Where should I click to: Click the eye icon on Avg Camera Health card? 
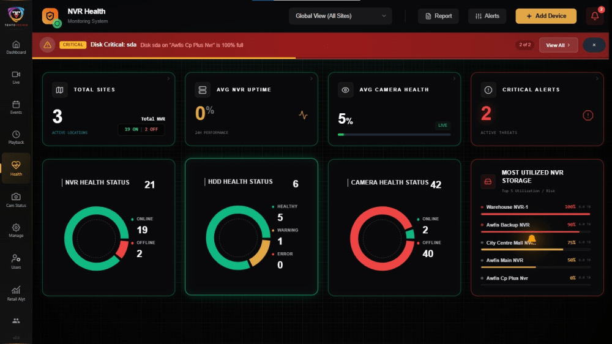[345, 90]
